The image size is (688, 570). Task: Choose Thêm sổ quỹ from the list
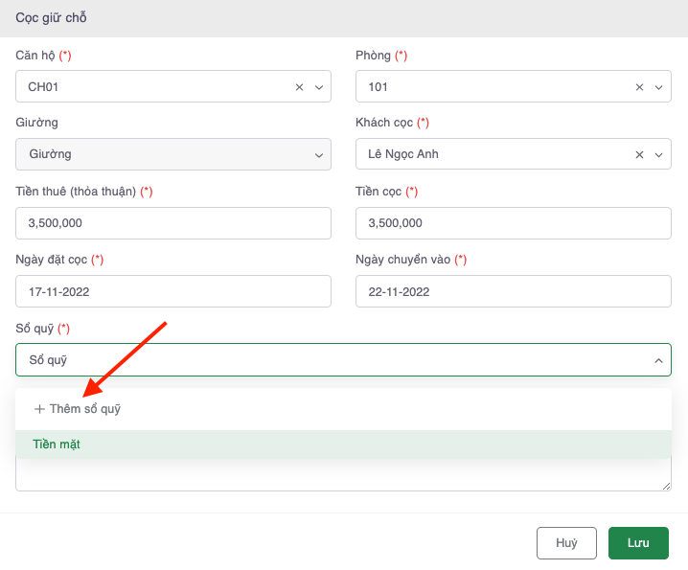click(x=84, y=409)
